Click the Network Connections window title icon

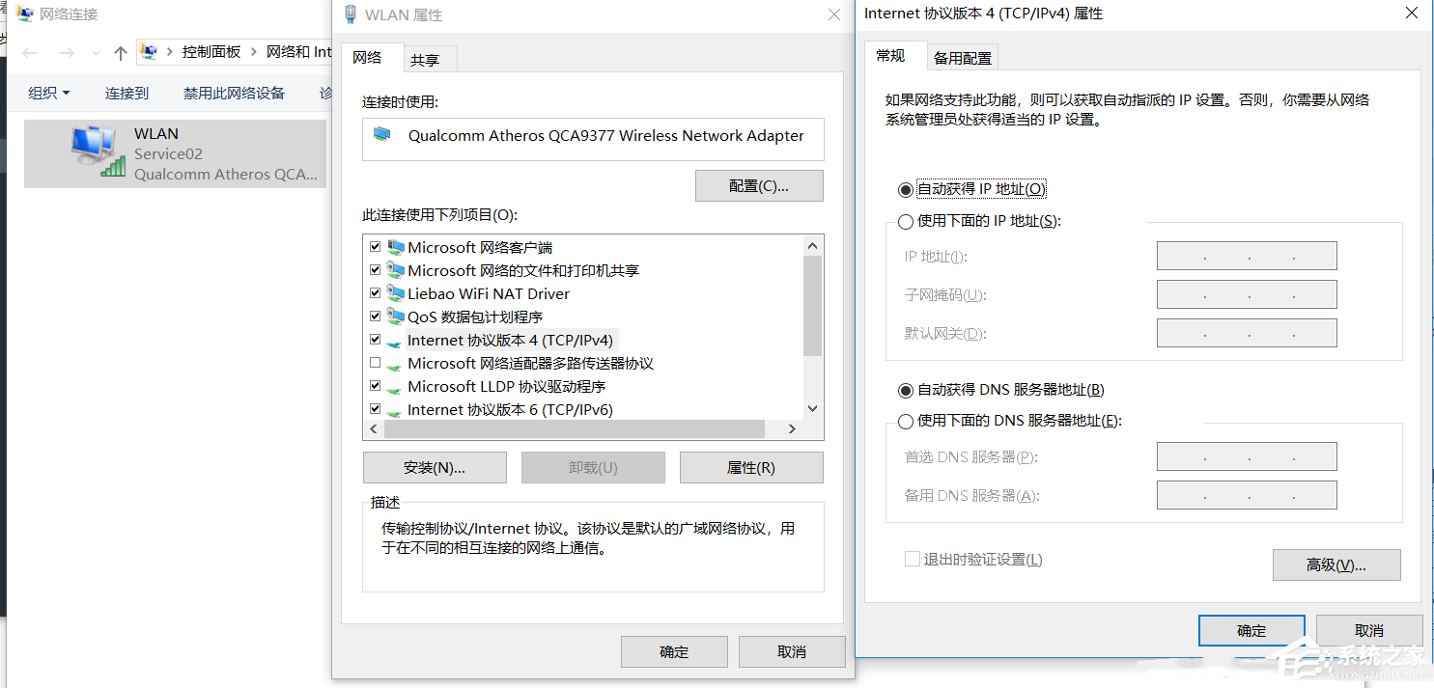23,14
